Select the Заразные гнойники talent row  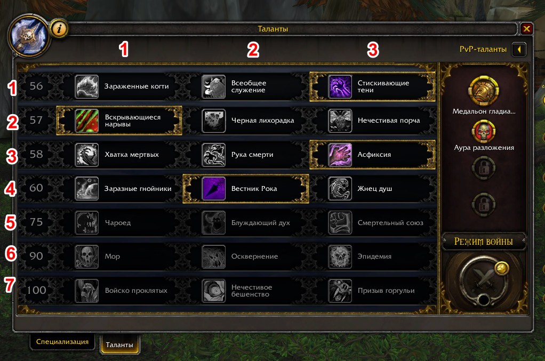click(119, 189)
